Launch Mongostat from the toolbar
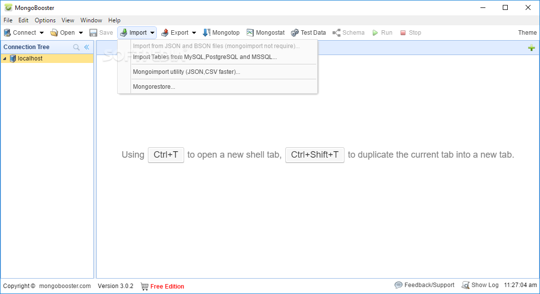 click(266, 33)
